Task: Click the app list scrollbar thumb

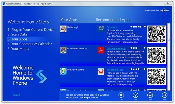Action: pos(169,39)
